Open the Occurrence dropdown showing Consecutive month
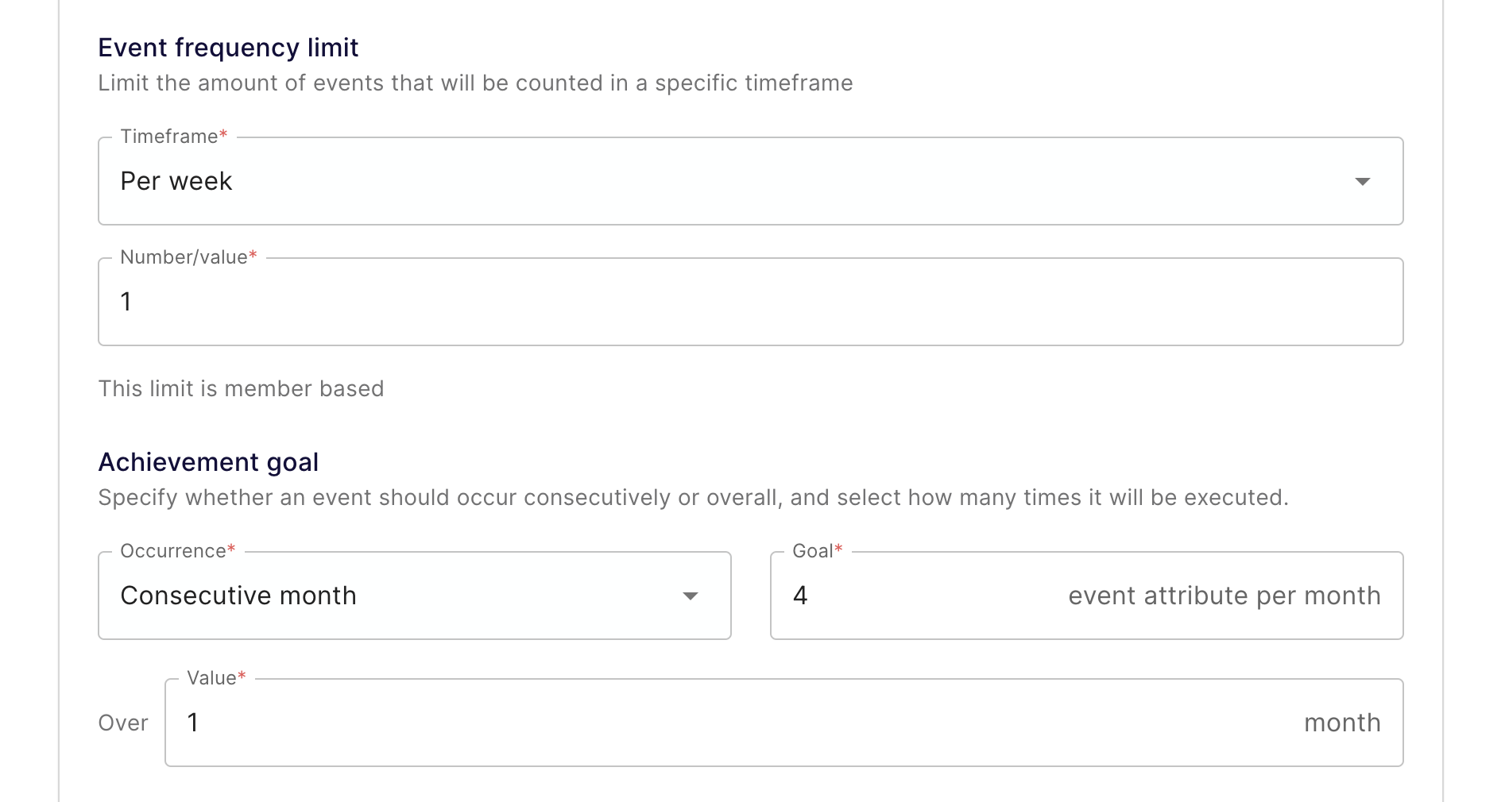Screen dimensions: 1505x802 click(397, 596)
